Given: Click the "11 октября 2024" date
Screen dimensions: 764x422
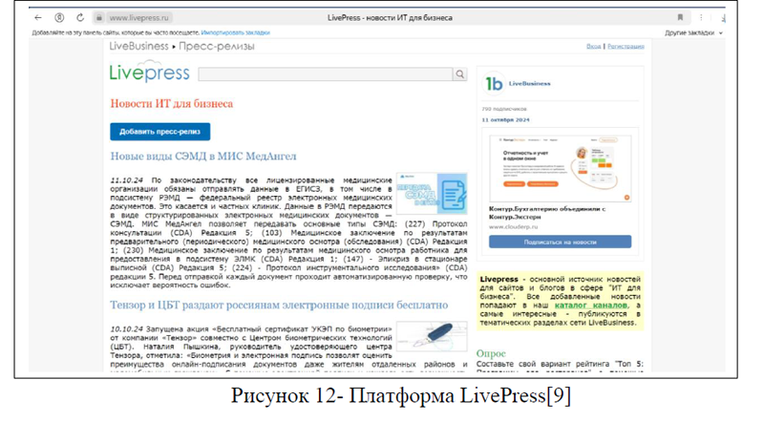Looking at the screenshot, I should pyautogui.click(x=506, y=120).
